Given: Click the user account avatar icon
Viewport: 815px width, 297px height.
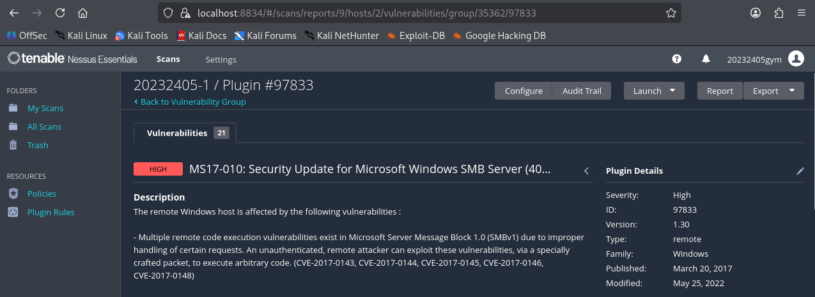Looking at the screenshot, I should click(x=796, y=59).
